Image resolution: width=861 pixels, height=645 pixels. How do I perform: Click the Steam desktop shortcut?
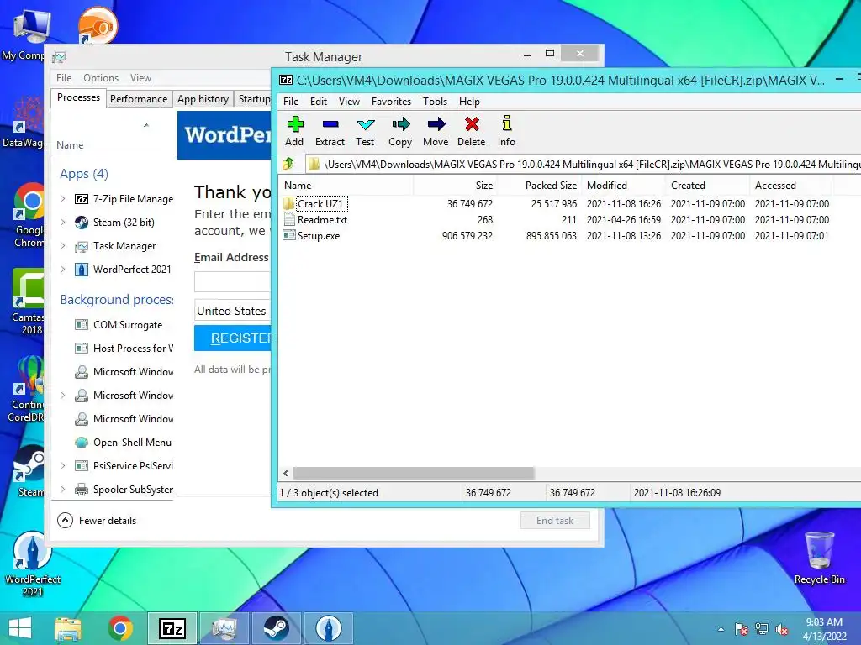(29, 470)
